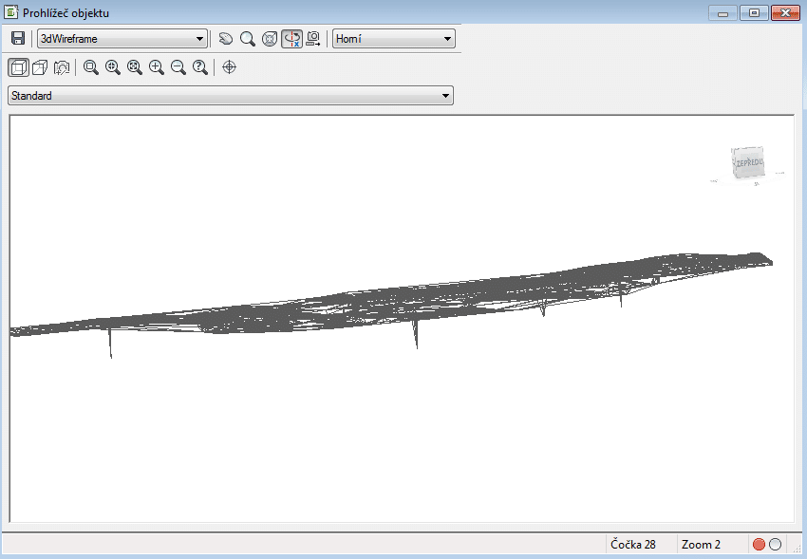Screen dimensions: 807x559
Task: Click the Prohlížeč objektu title bar icon
Action: pos(11,12)
